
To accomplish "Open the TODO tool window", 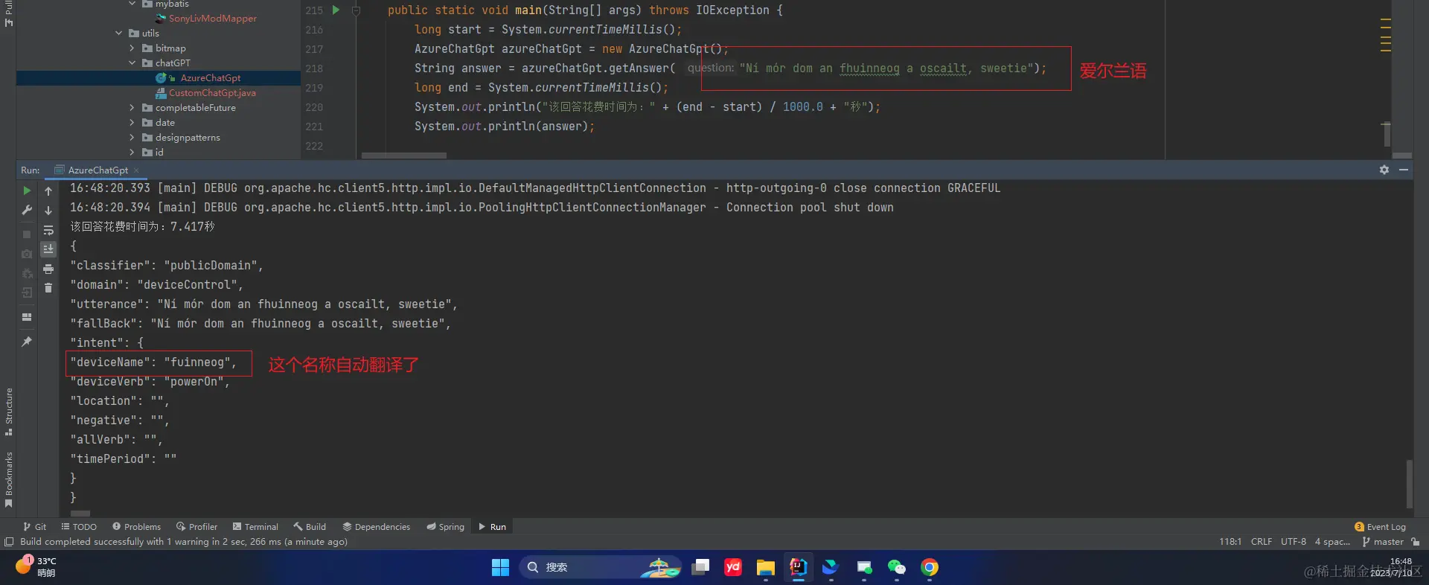I will (79, 527).
